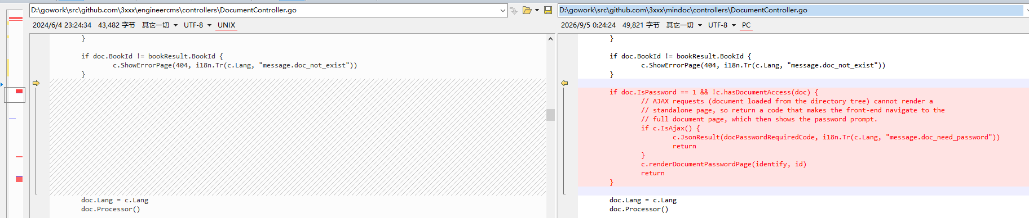Click the grayed back arrow beside the left path field

click(513, 10)
